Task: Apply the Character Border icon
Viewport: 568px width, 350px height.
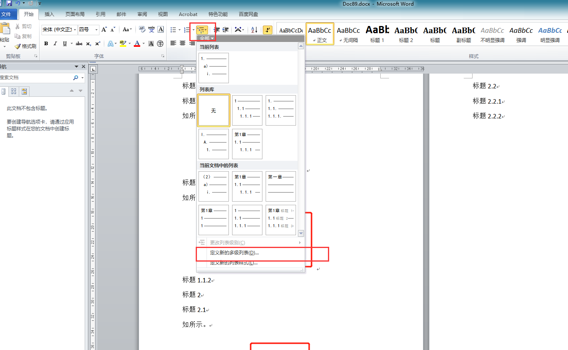Action: [x=161, y=30]
